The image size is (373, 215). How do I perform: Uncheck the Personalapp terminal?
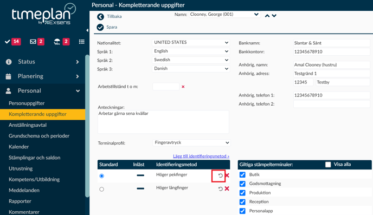point(242,211)
